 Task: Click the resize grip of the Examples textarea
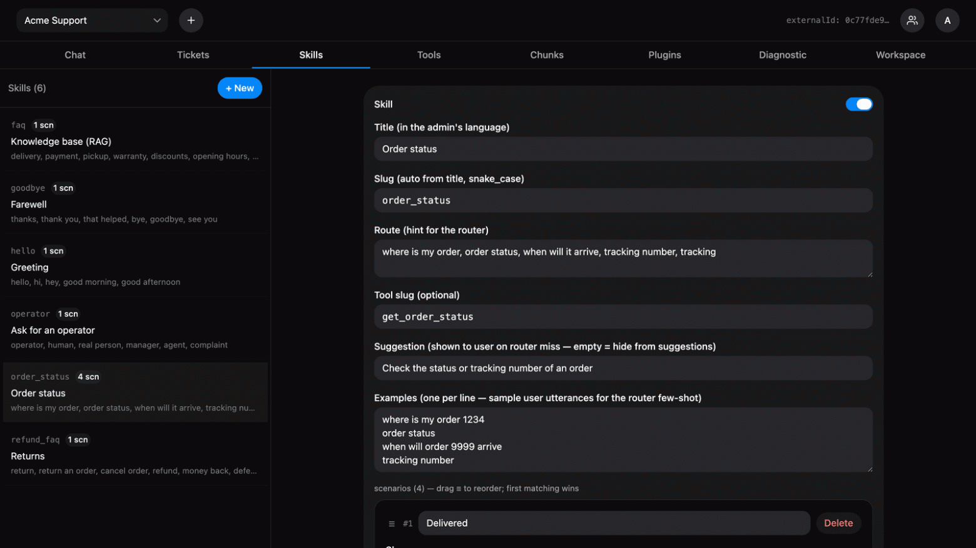(869, 469)
